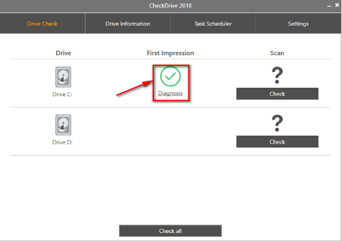The height and width of the screenshot is (241, 342).
Task: Open the Drive Information tab
Action: [x=128, y=23]
